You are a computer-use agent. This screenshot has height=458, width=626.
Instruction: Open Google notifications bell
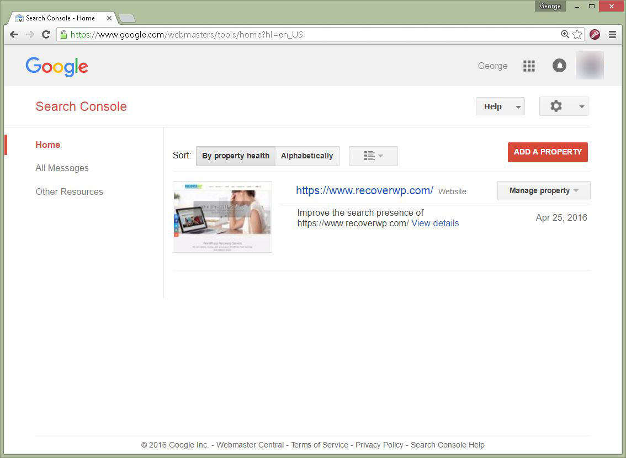(559, 66)
